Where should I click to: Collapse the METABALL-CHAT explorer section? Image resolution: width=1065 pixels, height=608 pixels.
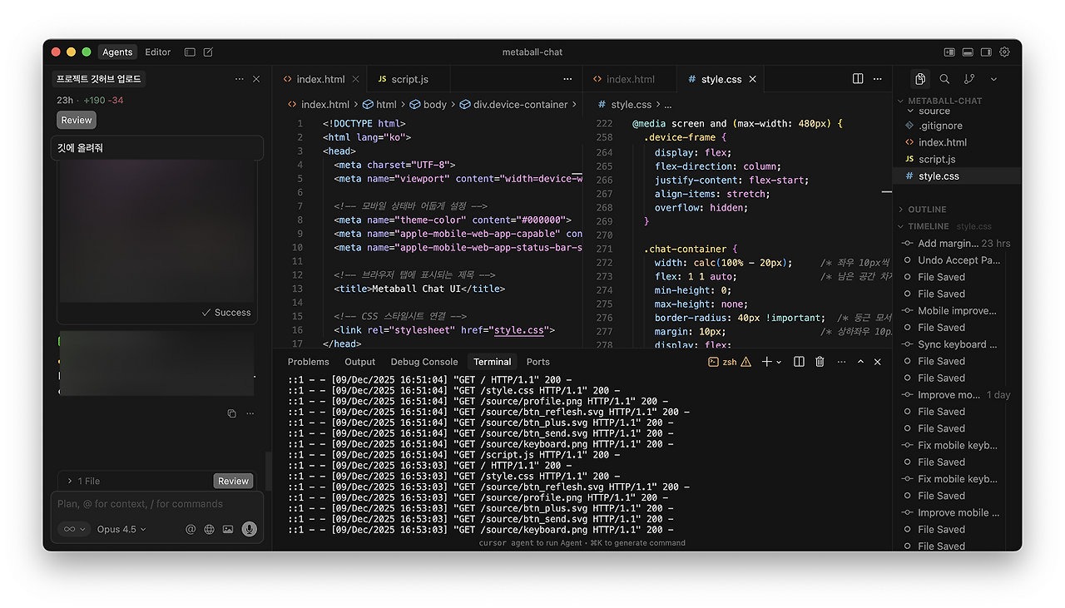point(944,101)
